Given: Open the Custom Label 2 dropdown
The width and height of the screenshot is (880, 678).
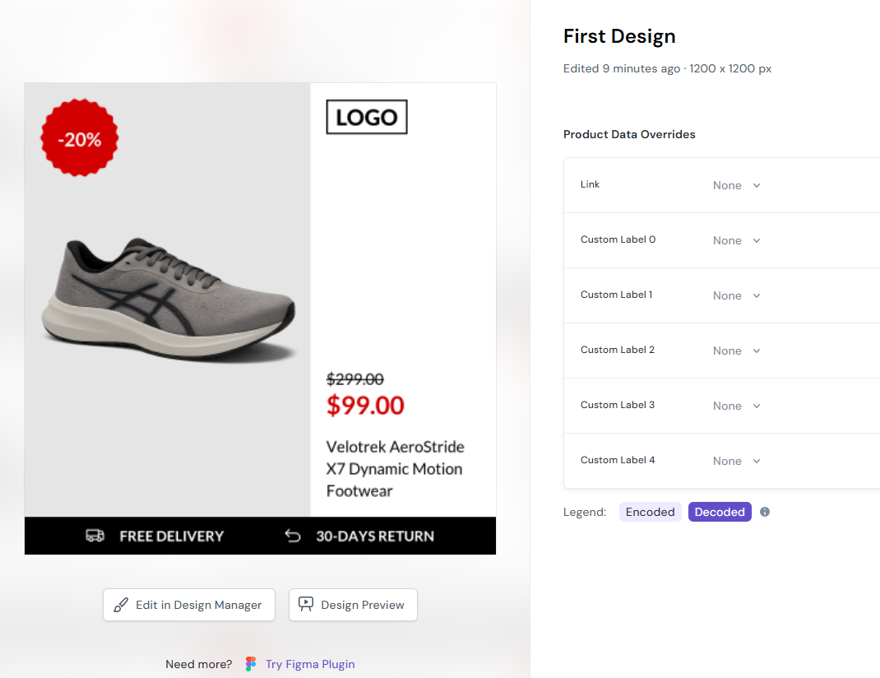Looking at the screenshot, I should point(736,351).
